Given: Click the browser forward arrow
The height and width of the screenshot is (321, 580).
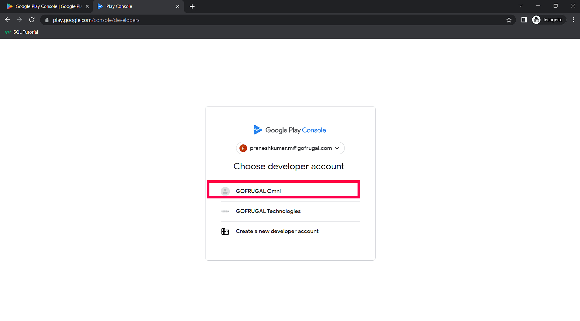Looking at the screenshot, I should tap(20, 20).
